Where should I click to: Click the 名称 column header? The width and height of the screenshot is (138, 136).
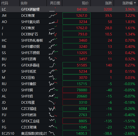point(24,3)
